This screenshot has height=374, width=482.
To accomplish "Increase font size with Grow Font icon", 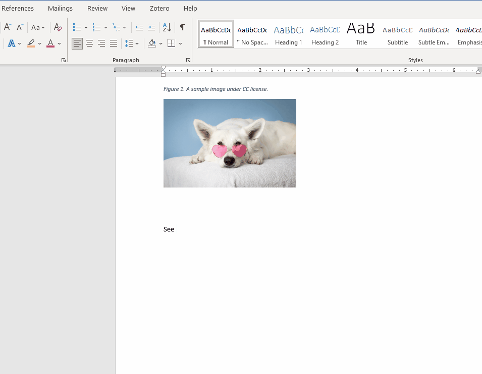I will pyautogui.click(x=8, y=27).
